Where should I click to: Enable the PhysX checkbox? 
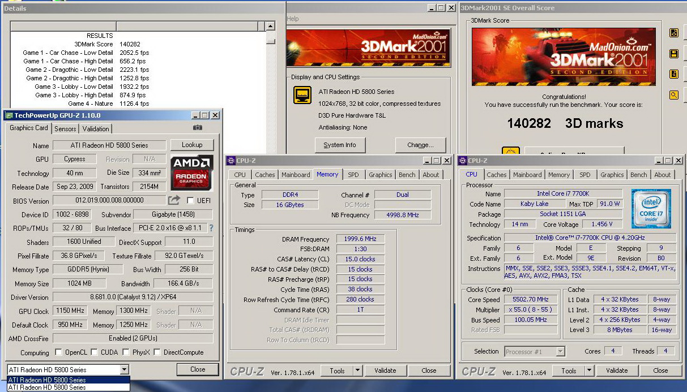pyautogui.click(x=126, y=352)
